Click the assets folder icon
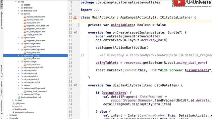The width and height of the screenshot is (212, 119). point(22,5)
